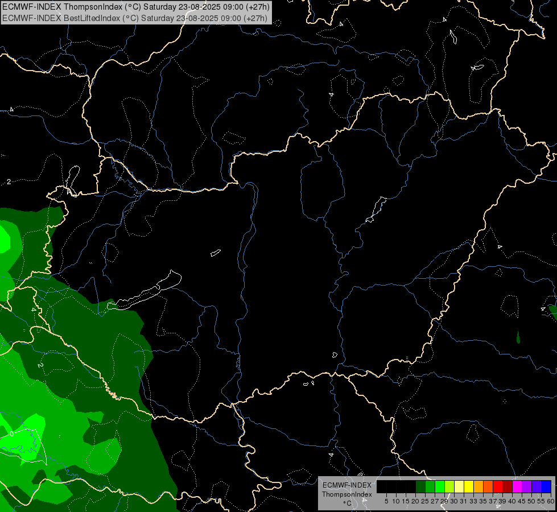Screen dimensions: 557x512
Task: Click the legend tick value 27
Action: [435, 501]
